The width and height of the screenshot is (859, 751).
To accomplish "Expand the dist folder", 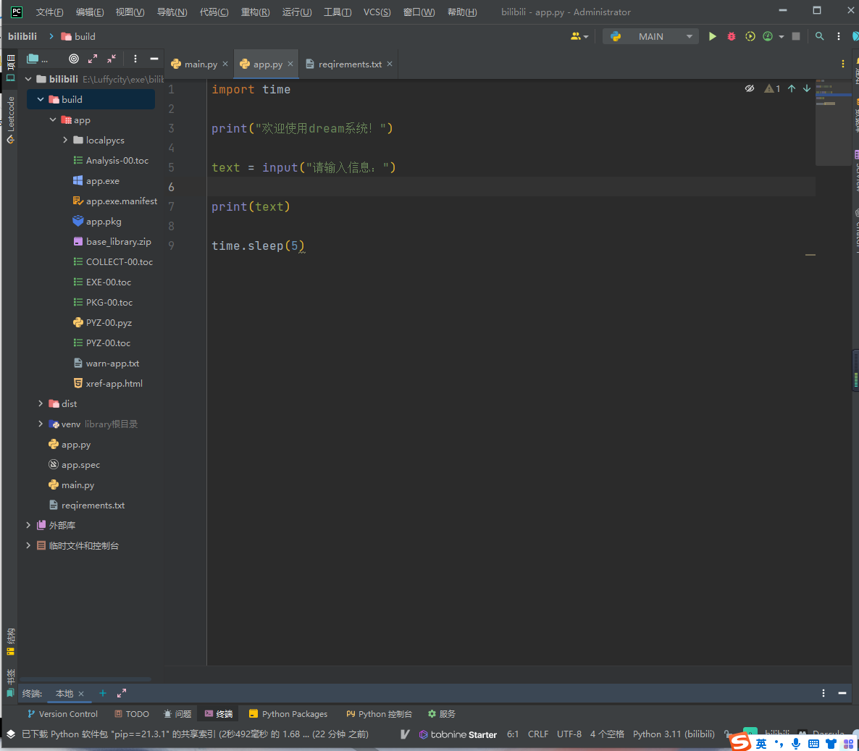I will tap(41, 403).
